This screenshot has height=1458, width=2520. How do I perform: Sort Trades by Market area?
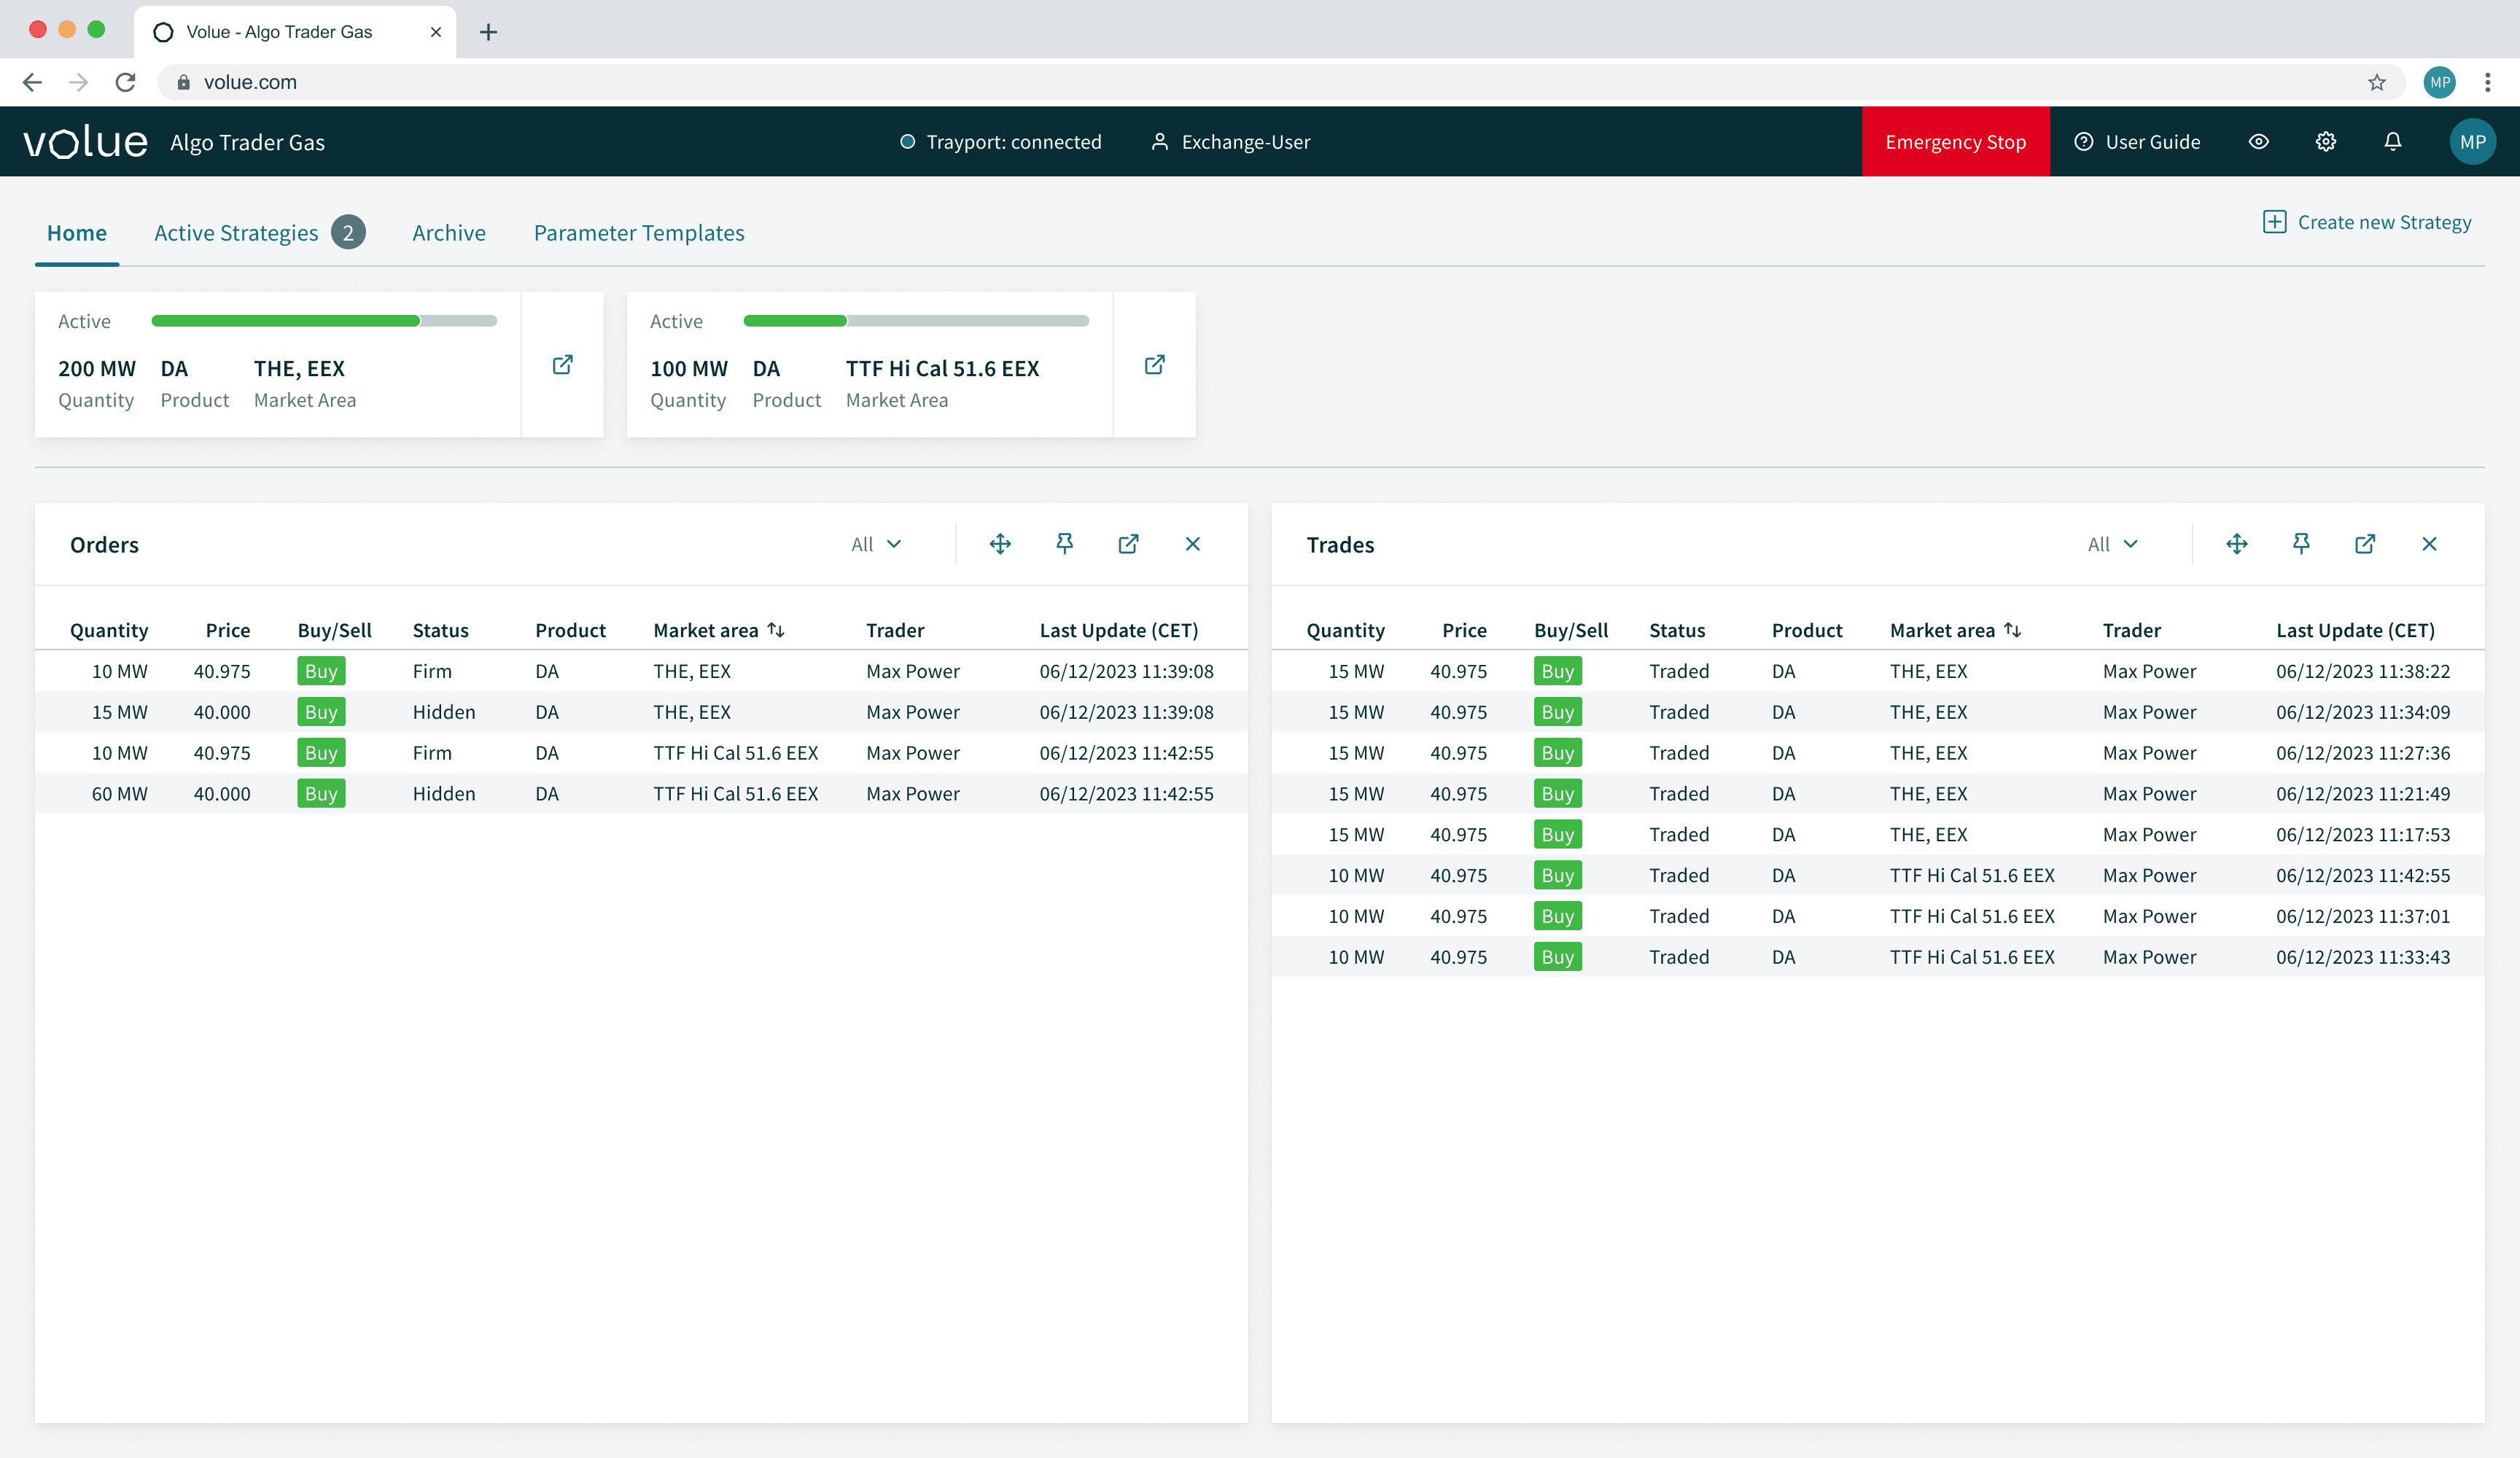[x=2013, y=630]
